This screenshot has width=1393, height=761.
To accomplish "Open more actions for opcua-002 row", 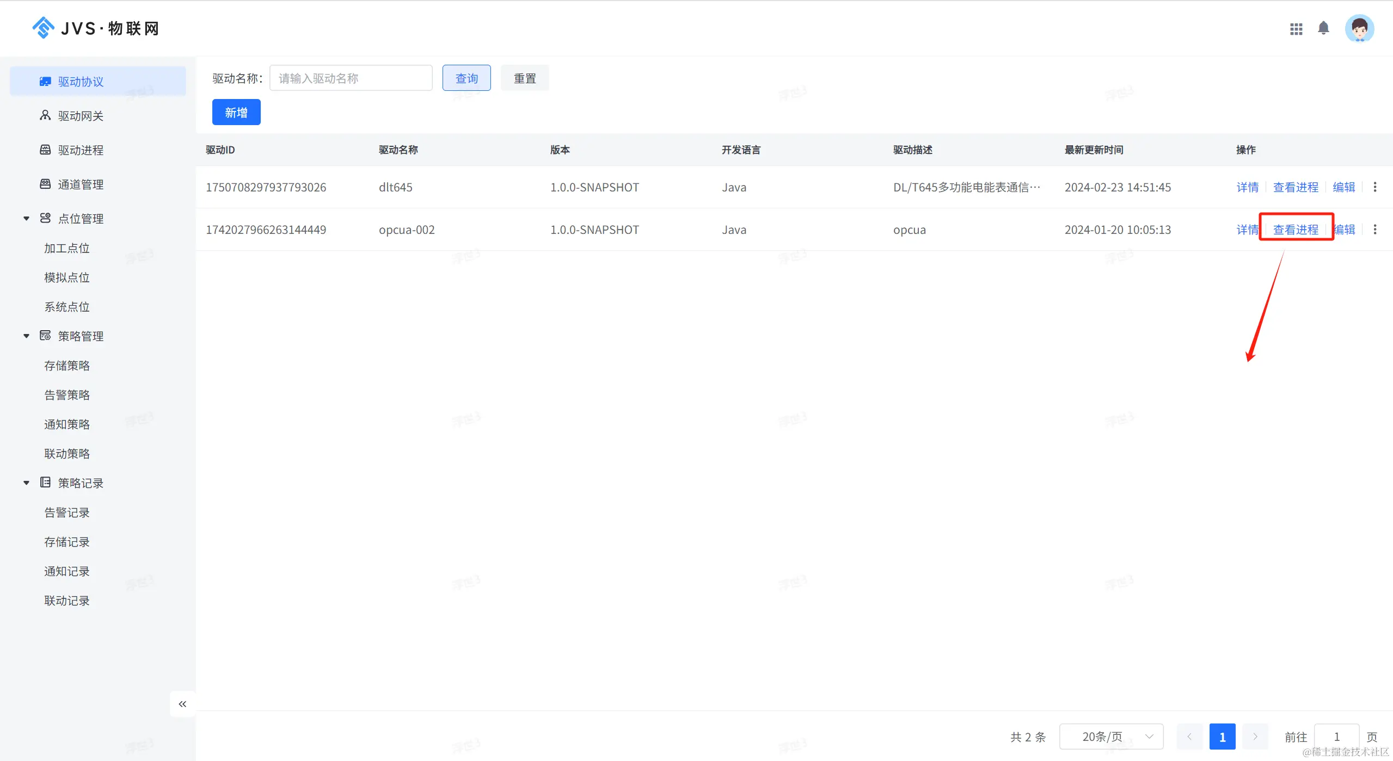I will [1375, 230].
